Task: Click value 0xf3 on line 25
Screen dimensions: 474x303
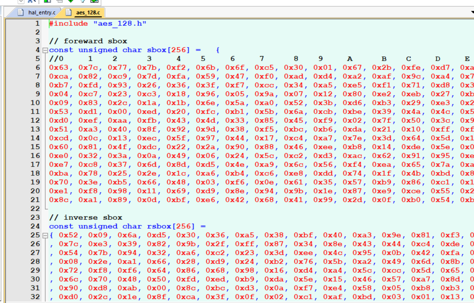Action: pyautogui.click(x=450, y=235)
